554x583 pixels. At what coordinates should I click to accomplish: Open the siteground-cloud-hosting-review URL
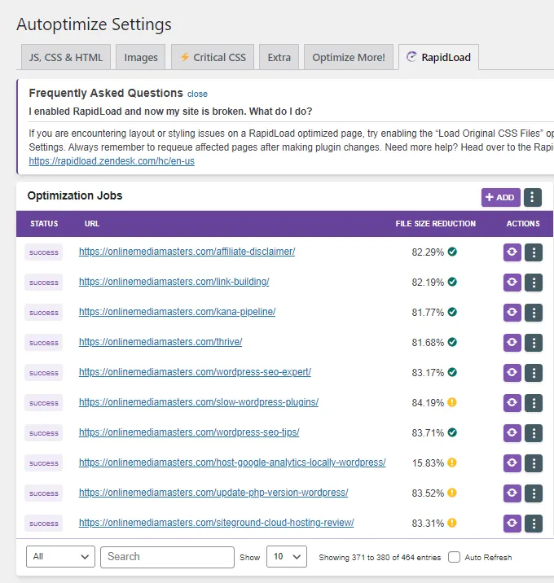pos(216,523)
